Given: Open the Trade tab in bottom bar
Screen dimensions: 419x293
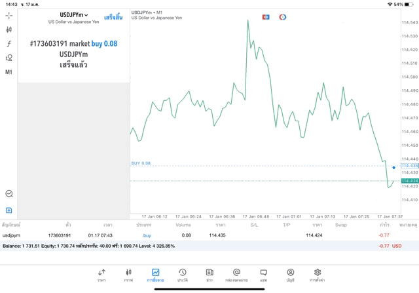Looking at the screenshot, I should 156,275.
